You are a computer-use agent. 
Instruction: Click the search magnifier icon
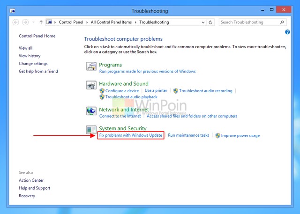pos(282,22)
